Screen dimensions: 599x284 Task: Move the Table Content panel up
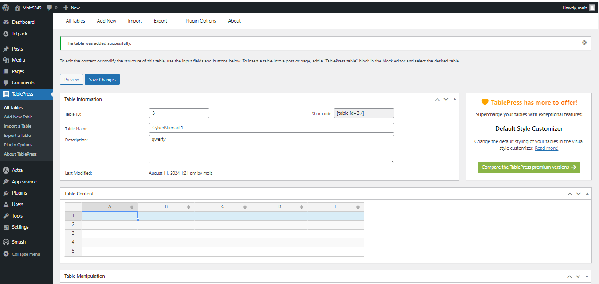click(570, 194)
